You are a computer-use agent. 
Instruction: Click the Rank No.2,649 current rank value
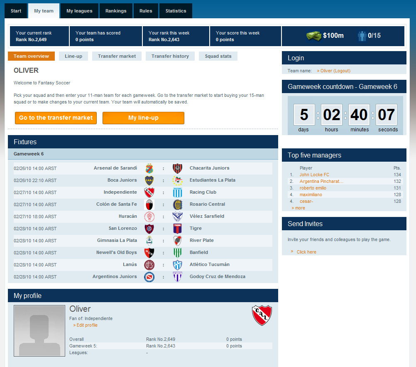[x=31, y=39]
